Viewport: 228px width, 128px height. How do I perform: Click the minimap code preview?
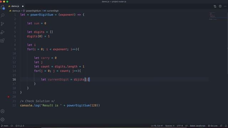pos(213,16)
